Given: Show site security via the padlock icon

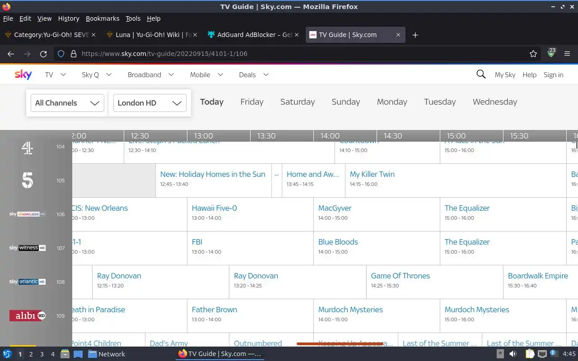Looking at the screenshot, I should 74,54.
